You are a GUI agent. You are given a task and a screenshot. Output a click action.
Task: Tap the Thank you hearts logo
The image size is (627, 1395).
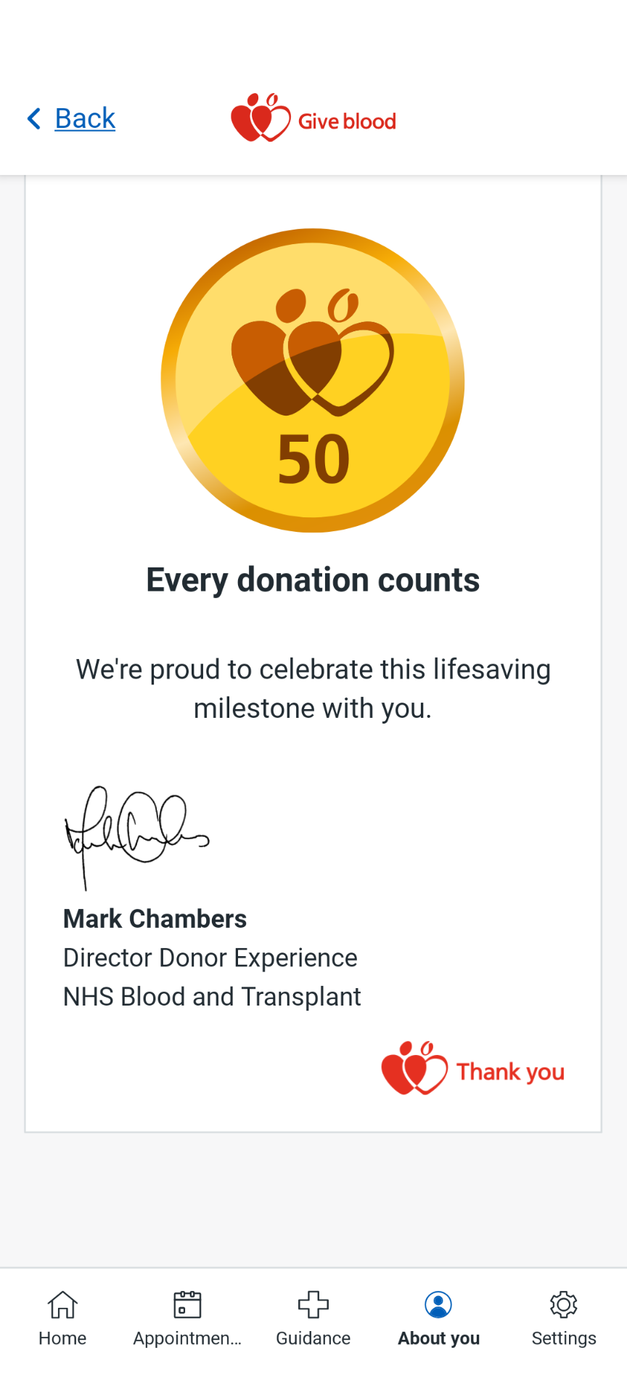(x=414, y=1068)
